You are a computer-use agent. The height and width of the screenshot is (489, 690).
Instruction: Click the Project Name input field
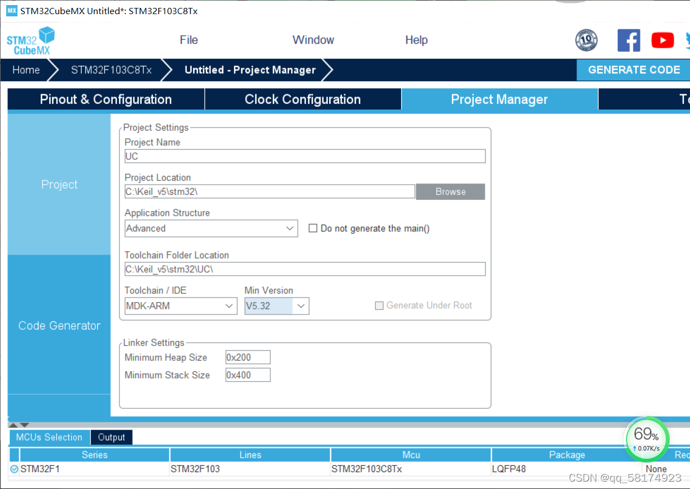click(x=305, y=156)
